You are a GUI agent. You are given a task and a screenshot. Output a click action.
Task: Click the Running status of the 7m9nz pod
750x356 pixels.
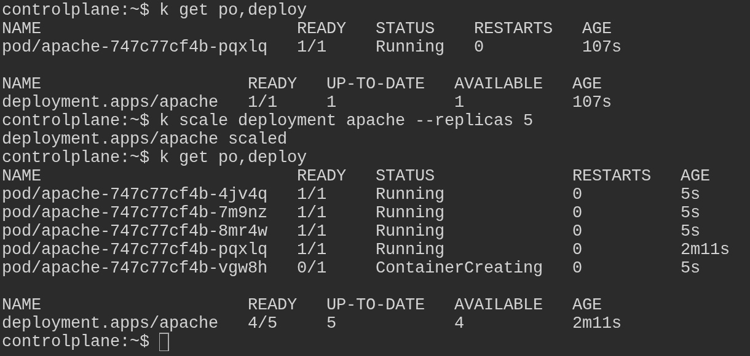(409, 213)
